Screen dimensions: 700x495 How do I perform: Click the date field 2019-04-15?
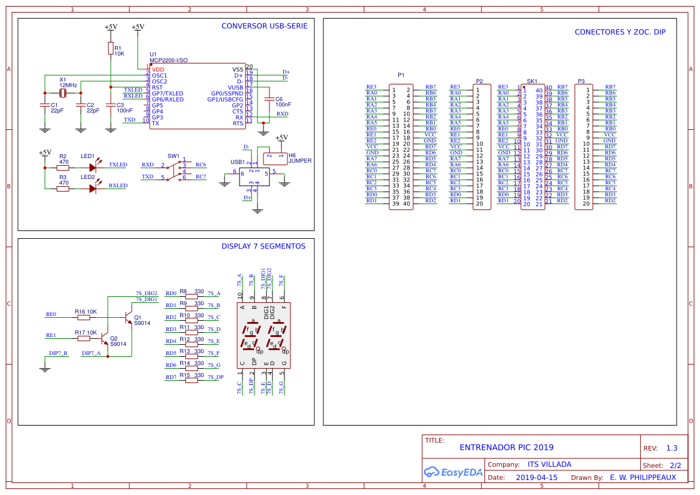click(x=536, y=478)
